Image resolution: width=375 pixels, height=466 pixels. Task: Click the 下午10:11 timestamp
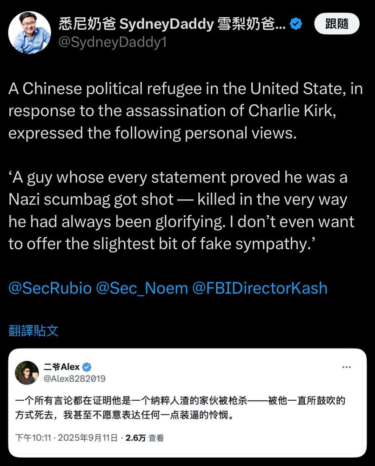click(x=33, y=438)
